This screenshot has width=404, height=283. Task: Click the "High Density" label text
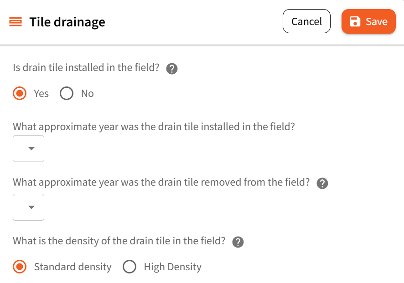click(172, 267)
